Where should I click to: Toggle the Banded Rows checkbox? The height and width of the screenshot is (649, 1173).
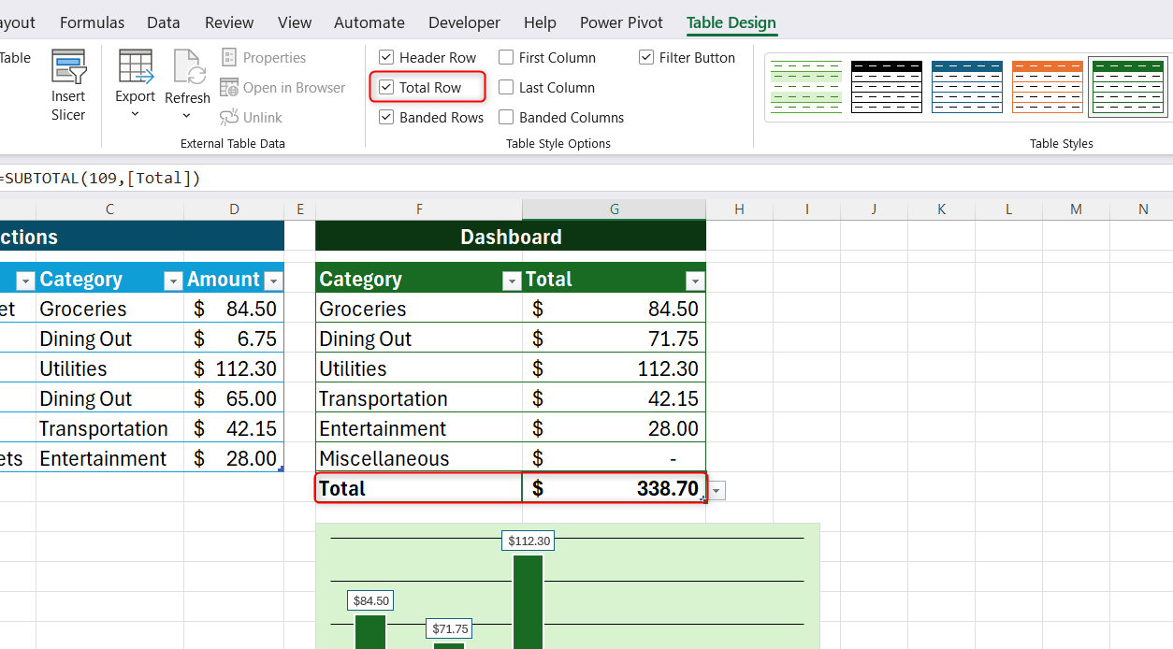[x=386, y=118]
